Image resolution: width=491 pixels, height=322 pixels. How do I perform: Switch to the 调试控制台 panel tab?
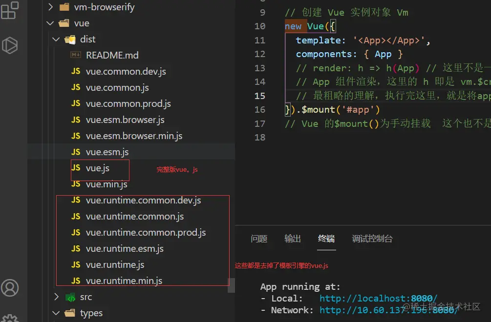[372, 239]
